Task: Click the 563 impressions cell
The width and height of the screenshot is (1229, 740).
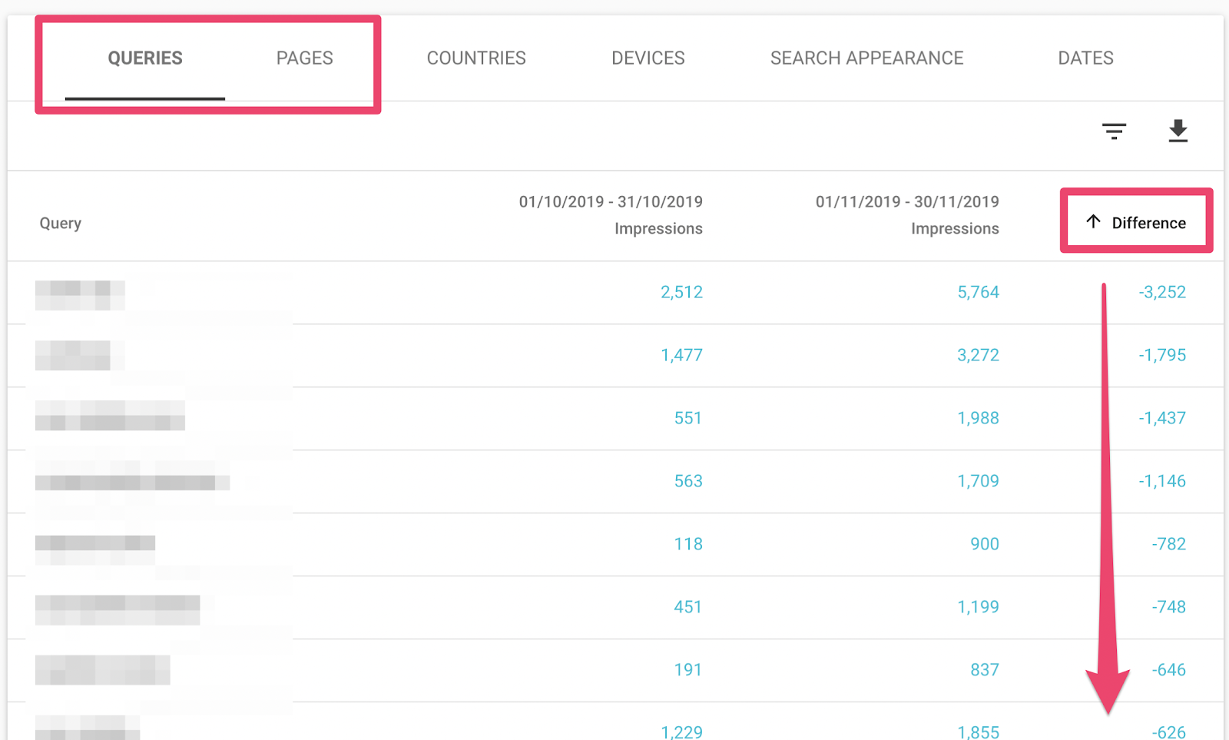Action: (x=688, y=481)
